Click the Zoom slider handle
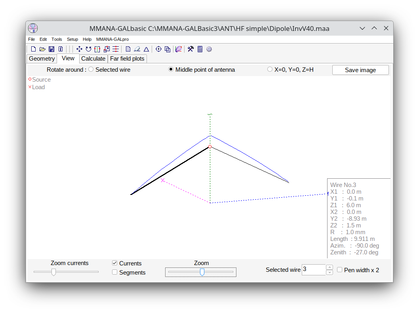 coord(202,272)
